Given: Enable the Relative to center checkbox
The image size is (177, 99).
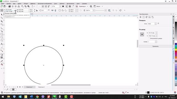Looking at the screenshot, I should (149, 38).
